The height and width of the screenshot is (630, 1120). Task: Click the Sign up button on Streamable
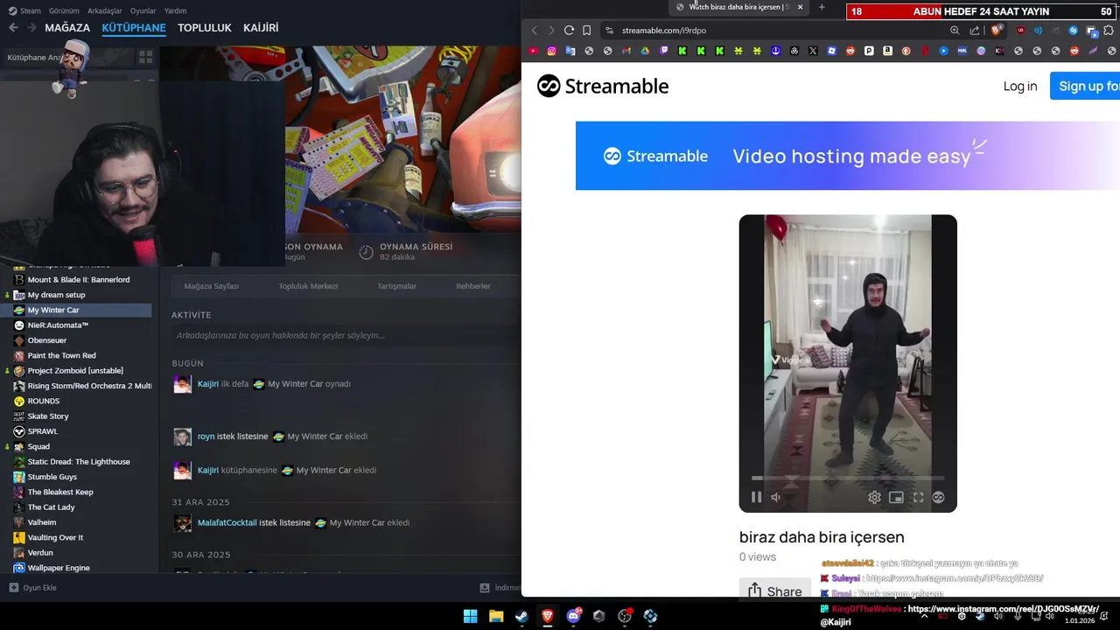[x=1085, y=86]
